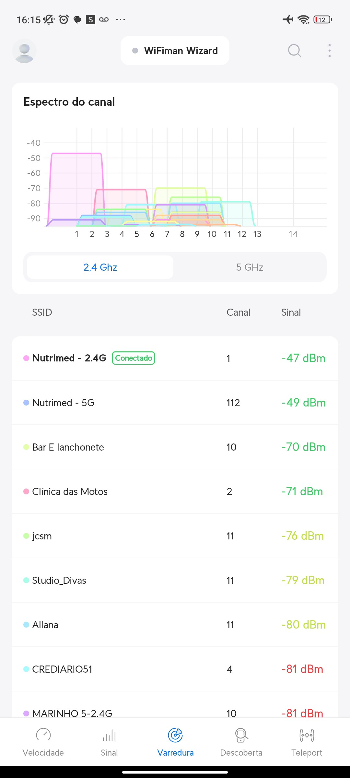
Task: Tap the Bar E lanchonete color dot
Action: [26, 447]
